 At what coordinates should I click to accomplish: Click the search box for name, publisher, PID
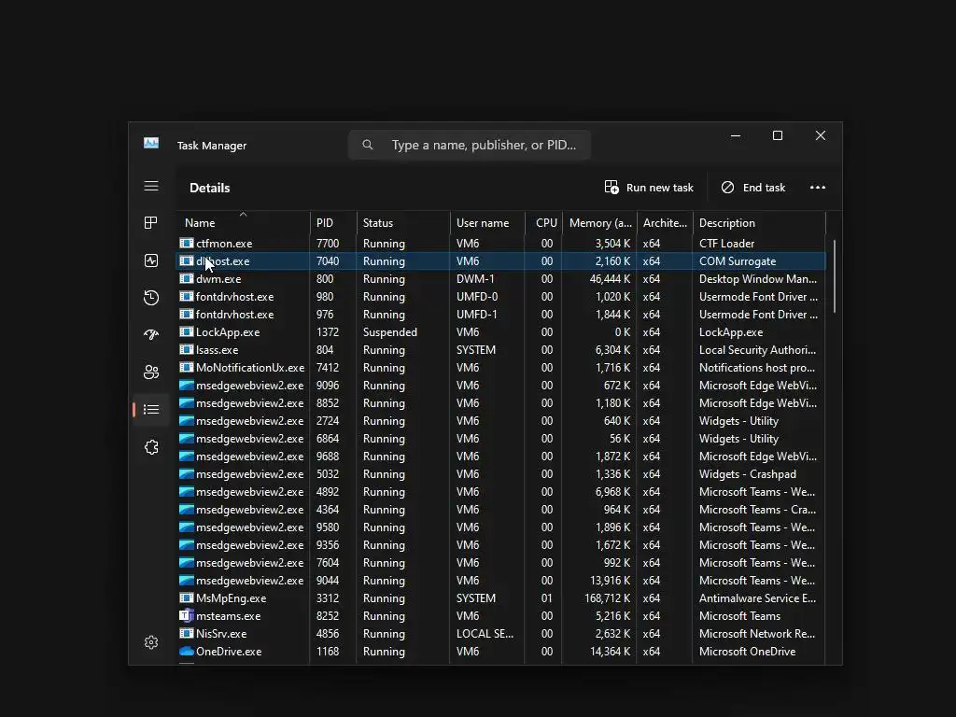click(x=469, y=145)
